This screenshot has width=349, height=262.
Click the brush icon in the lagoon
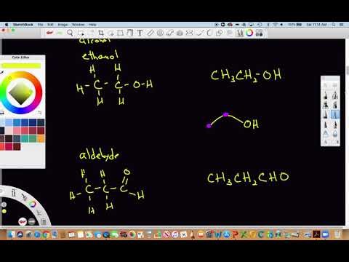click(x=24, y=196)
